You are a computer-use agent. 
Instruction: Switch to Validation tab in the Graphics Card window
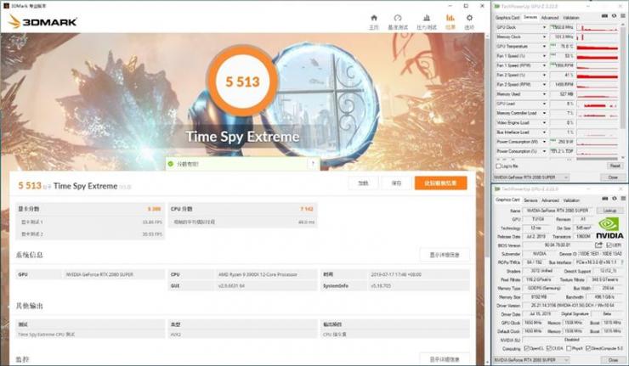click(x=571, y=200)
